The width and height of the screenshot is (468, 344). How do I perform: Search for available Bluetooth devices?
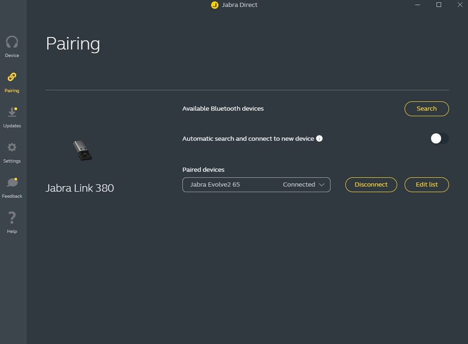pyautogui.click(x=427, y=109)
